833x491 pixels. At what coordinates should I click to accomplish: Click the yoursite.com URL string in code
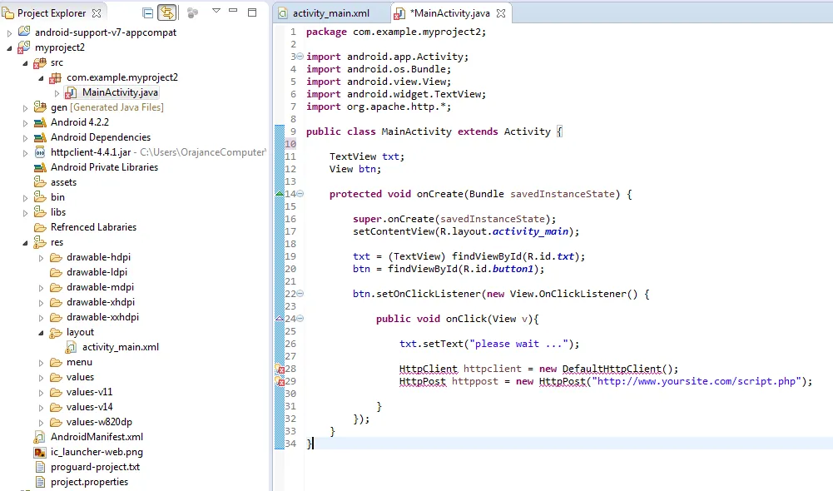[697, 381]
